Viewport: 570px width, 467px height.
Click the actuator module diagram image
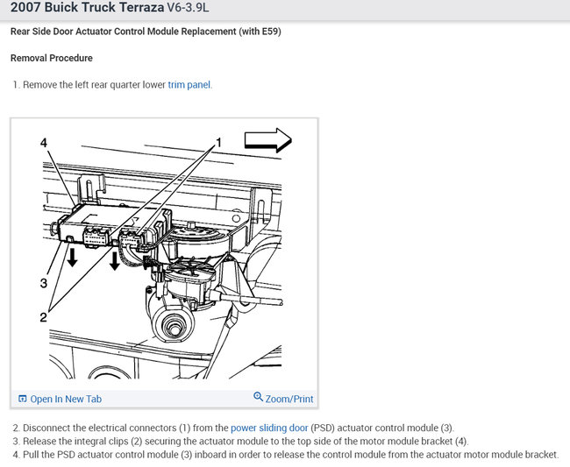pyautogui.click(x=164, y=255)
